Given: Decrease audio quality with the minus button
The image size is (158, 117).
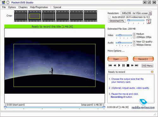Looking at the screenshot, I should (x=134, y=45).
